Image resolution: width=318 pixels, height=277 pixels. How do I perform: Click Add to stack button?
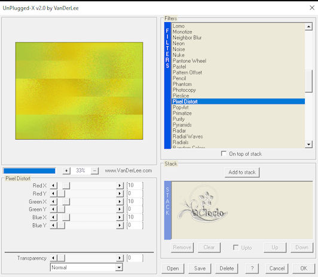click(242, 173)
